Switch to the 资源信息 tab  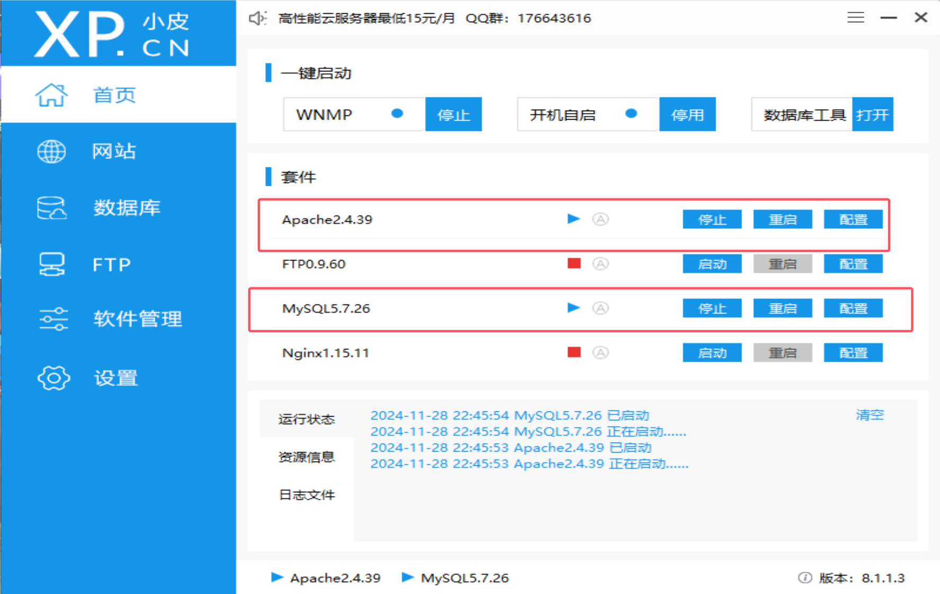pyautogui.click(x=307, y=457)
